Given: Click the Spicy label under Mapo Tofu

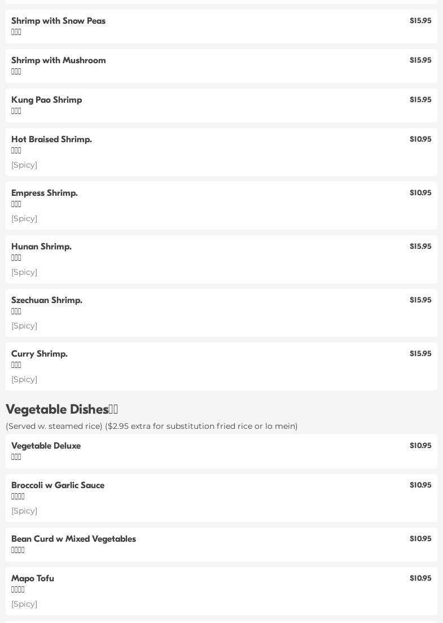Looking at the screenshot, I should point(24,604).
